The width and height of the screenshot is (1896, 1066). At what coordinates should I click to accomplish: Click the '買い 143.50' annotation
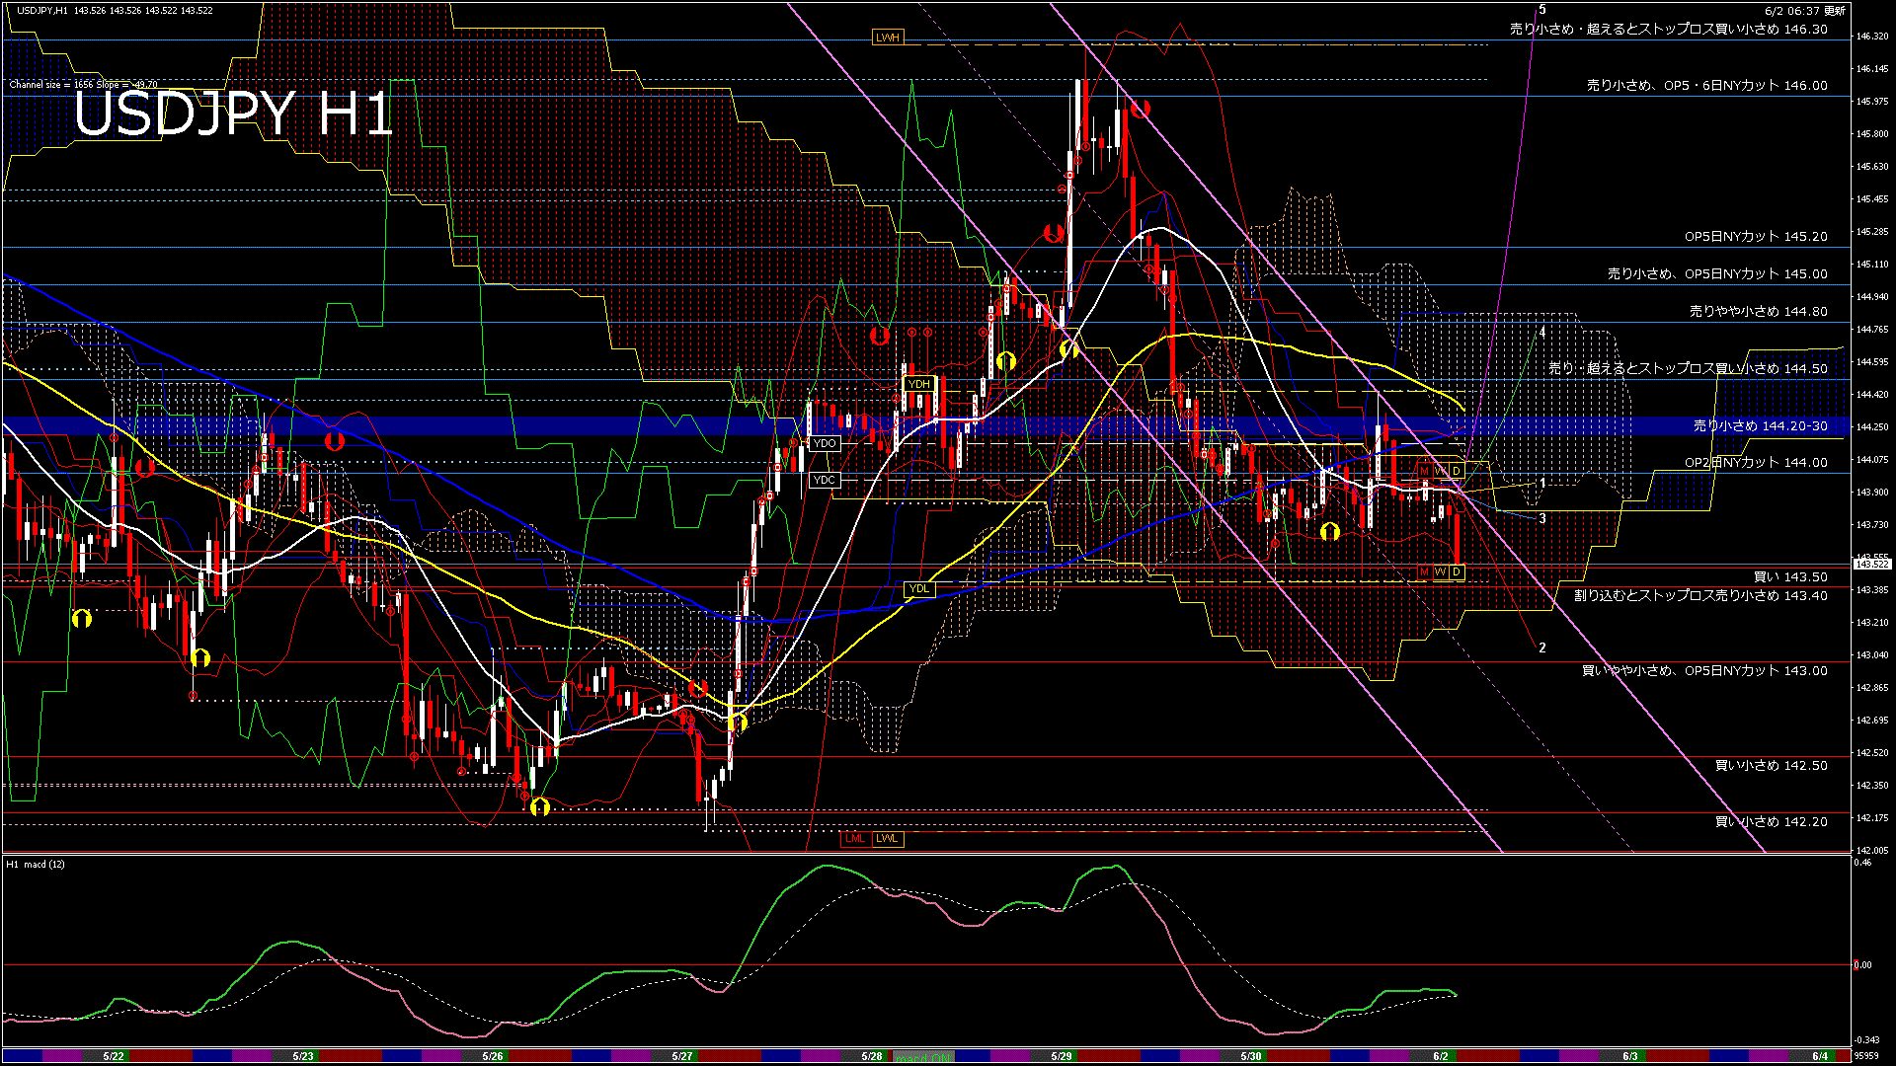click(x=1790, y=577)
